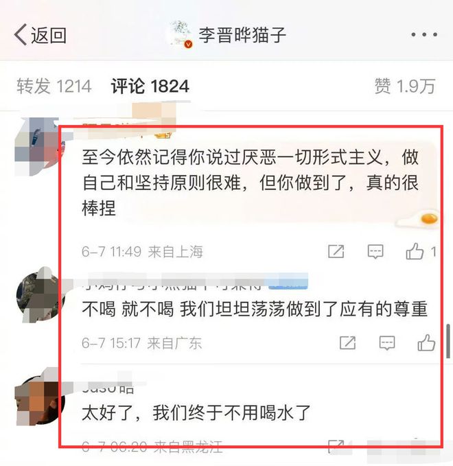Switch to the 转发 1214 tab
Viewport: 453px width, 466px height.
pos(54,86)
